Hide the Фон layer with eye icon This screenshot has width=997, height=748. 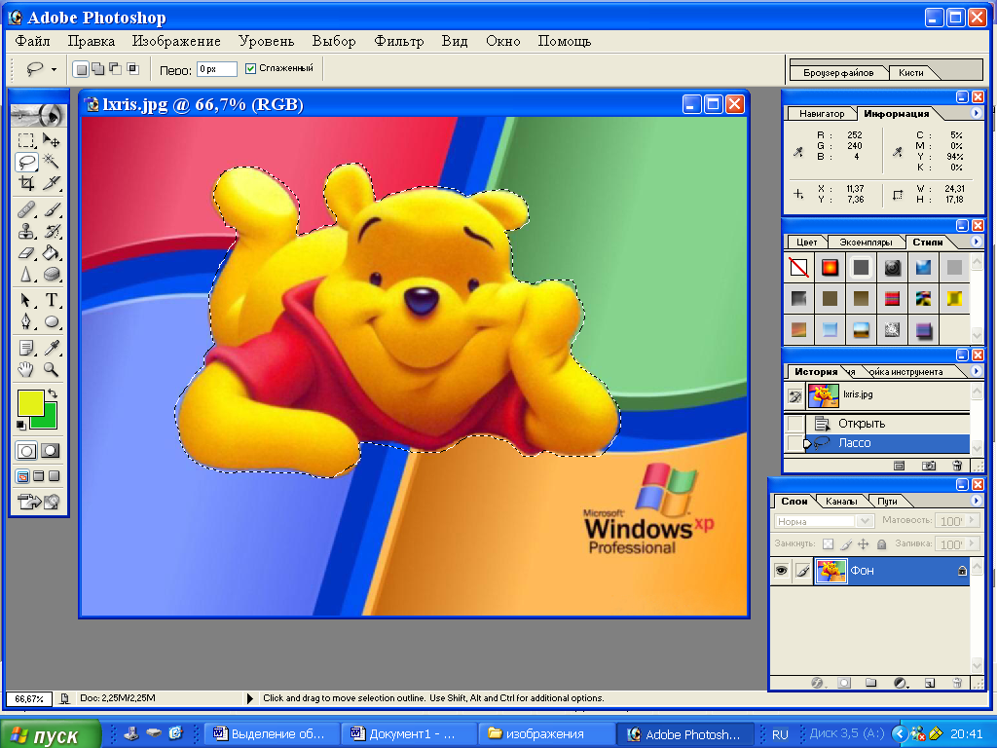pyautogui.click(x=780, y=571)
